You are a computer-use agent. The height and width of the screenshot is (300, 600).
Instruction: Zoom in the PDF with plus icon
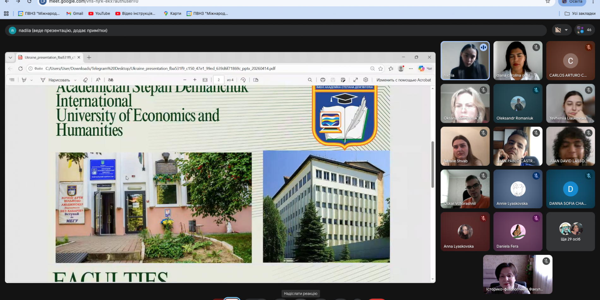(195, 80)
